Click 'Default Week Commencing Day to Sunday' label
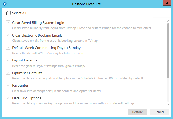Screen dimensions: 173x119 [x=46, y=48]
